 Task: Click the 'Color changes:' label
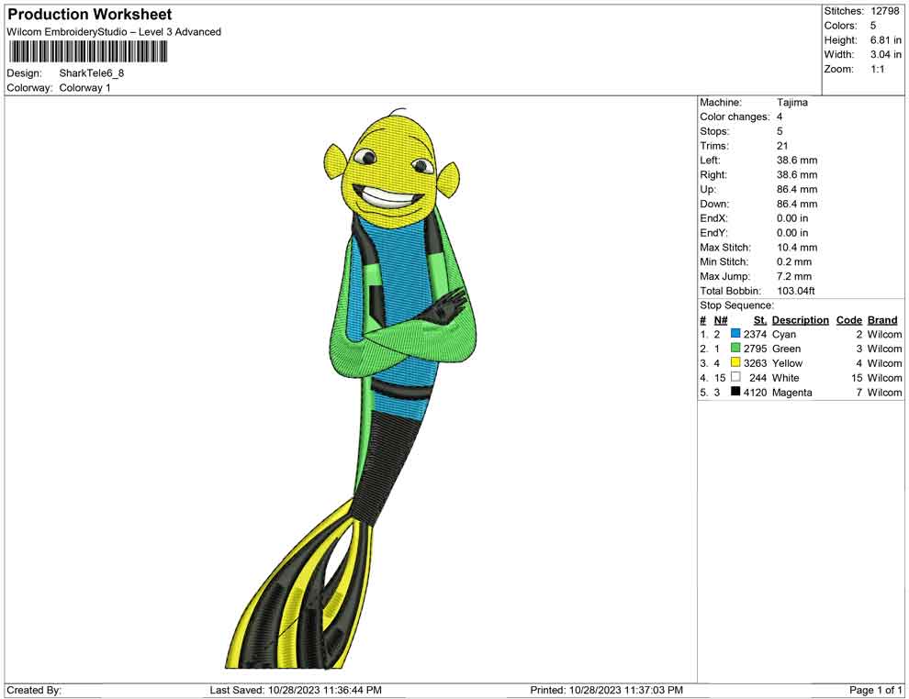point(735,117)
